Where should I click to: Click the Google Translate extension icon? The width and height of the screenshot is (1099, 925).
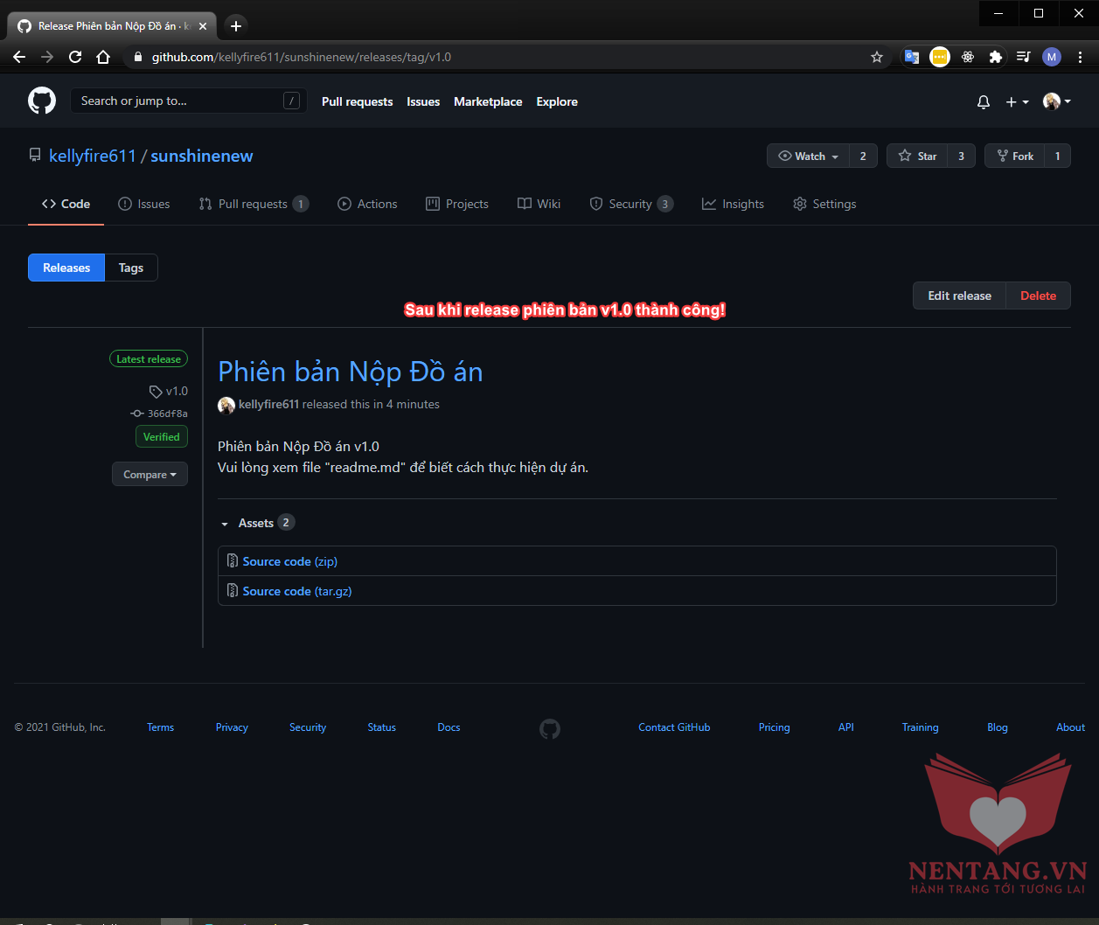click(912, 57)
